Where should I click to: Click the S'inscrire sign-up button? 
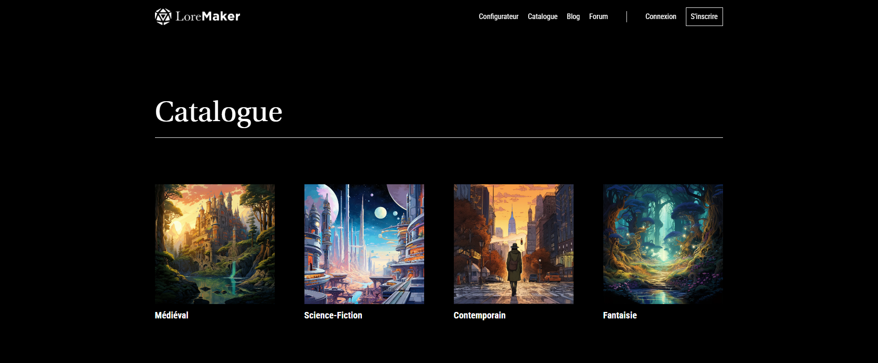pos(704,17)
